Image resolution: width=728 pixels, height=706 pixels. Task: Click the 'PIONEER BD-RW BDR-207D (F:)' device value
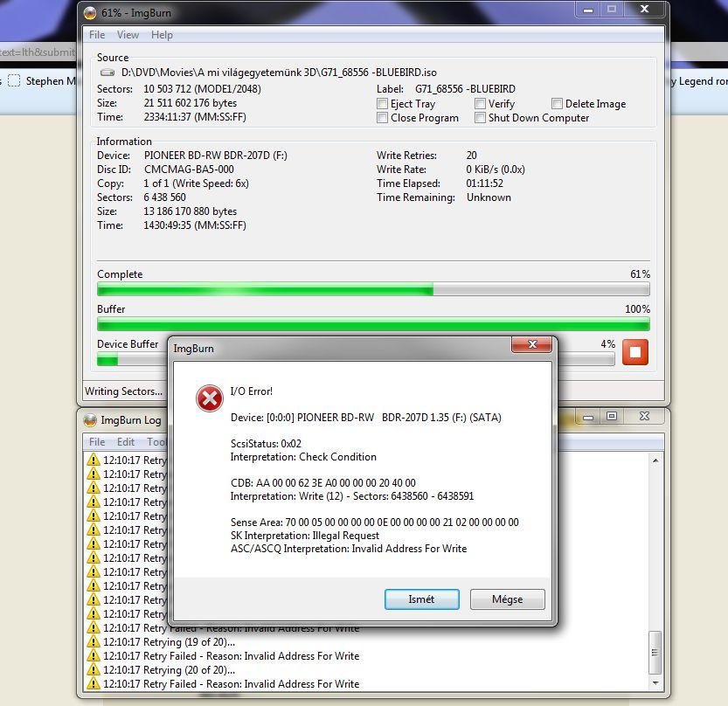(x=215, y=156)
